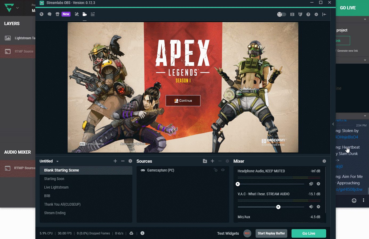Click Start Replay Buffer button
Image resolution: width=369 pixels, height=239 pixels.
(271, 233)
